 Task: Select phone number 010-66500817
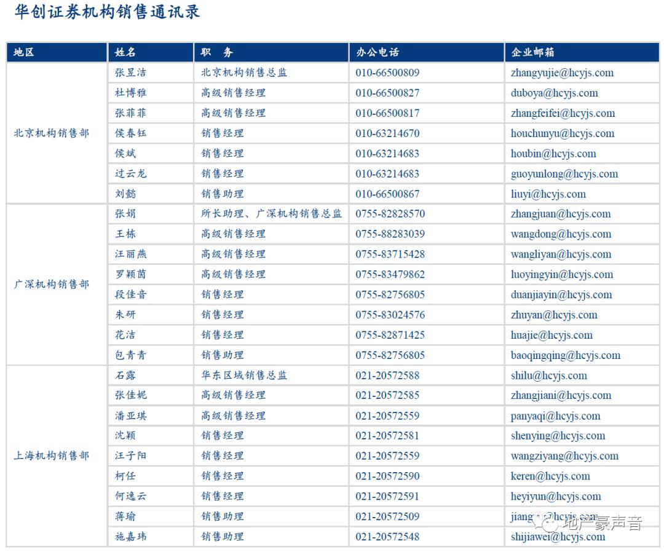[x=387, y=114]
